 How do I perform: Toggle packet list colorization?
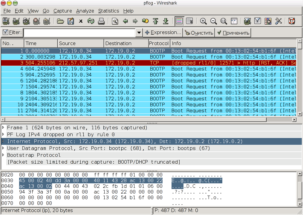179,21
